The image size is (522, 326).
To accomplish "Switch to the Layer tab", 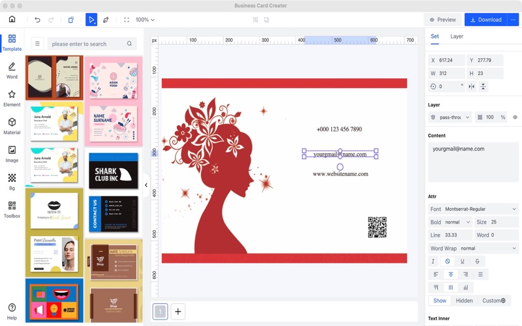I will [457, 37].
